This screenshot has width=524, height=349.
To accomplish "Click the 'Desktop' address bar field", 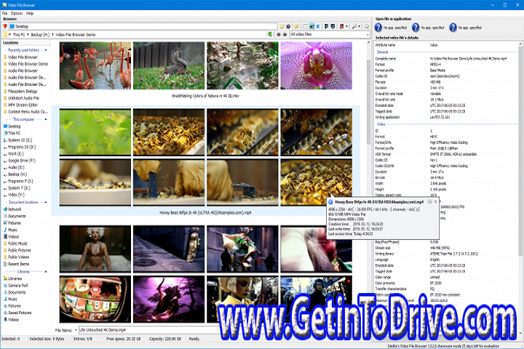I will click(143, 26).
